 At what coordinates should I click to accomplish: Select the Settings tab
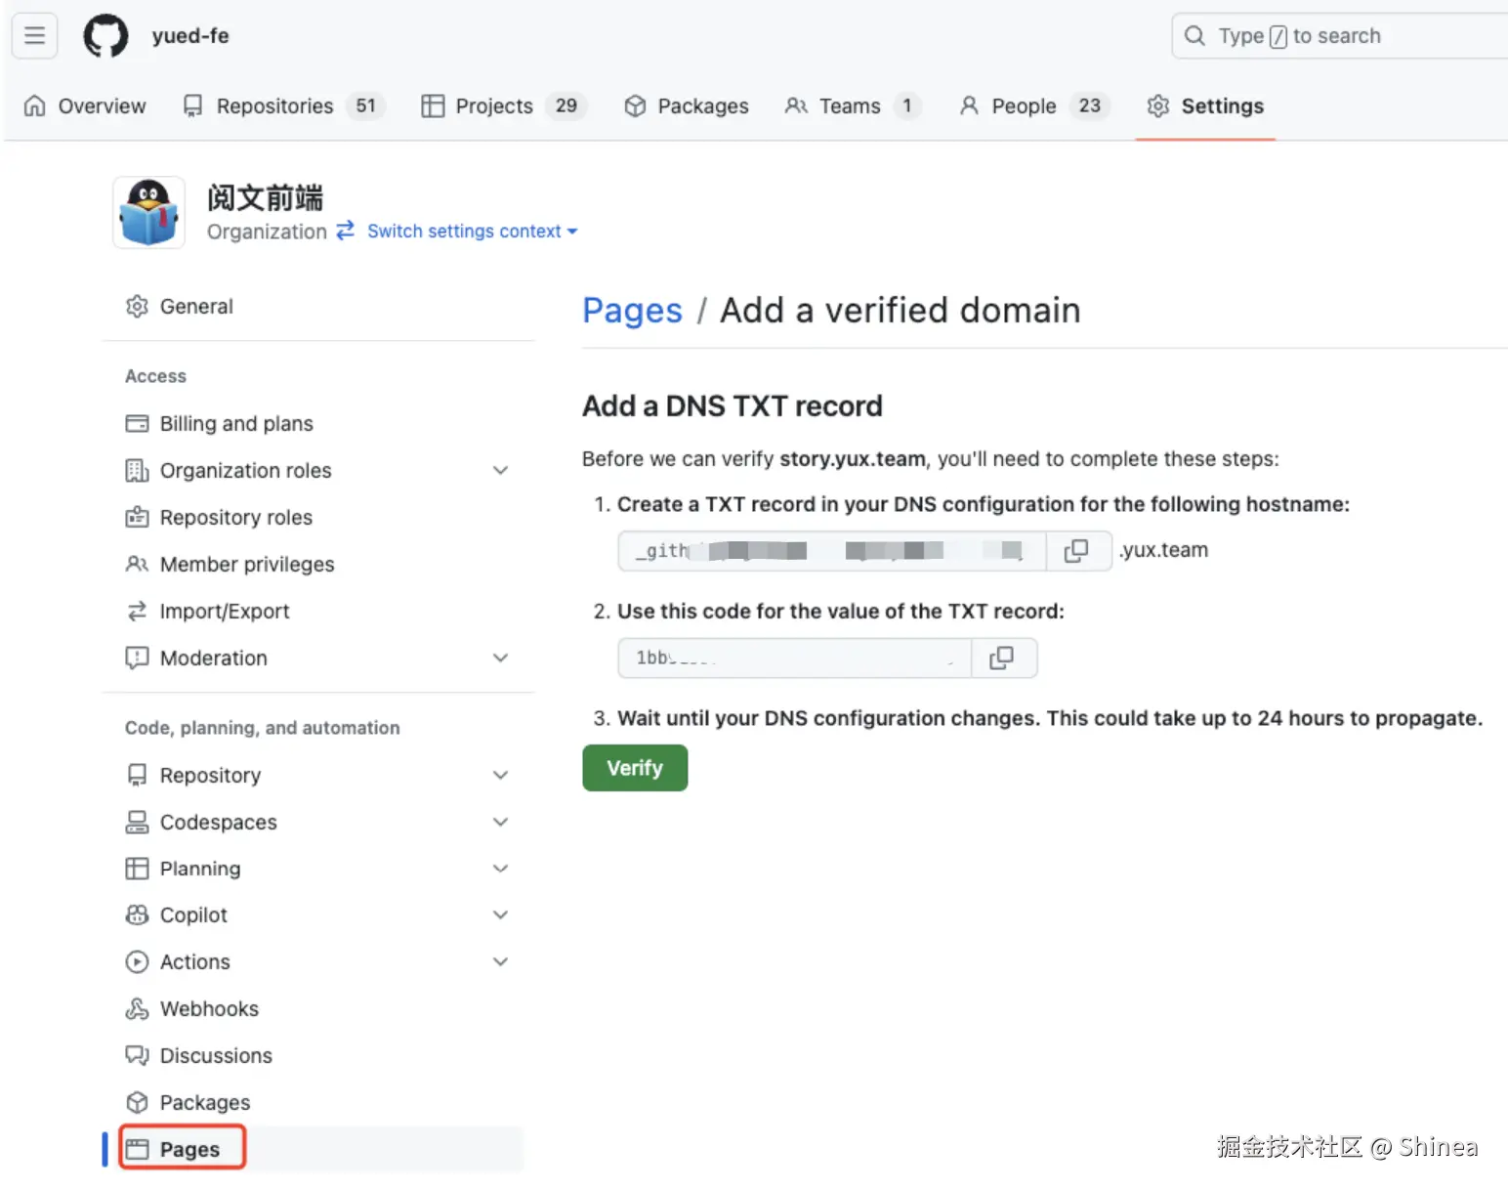pos(1205,106)
